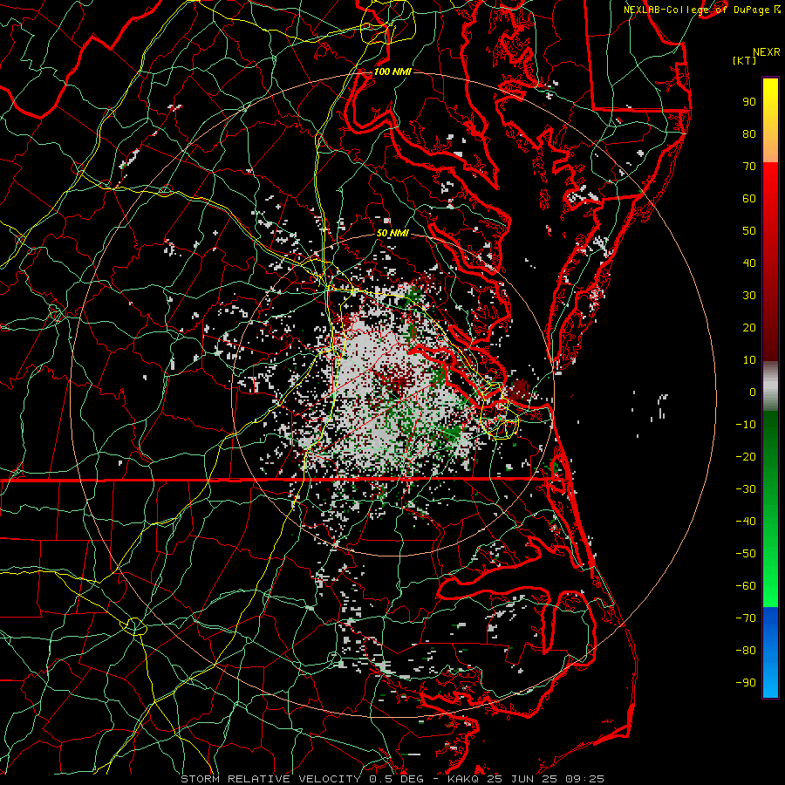Click the 80 value on velocity scale
The height and width of the screenshot is (785, 785).
coord(749,134)
